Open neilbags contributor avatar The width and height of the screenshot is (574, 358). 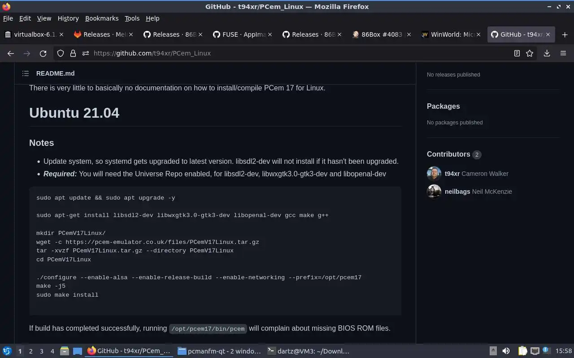[x=434, y=192]
